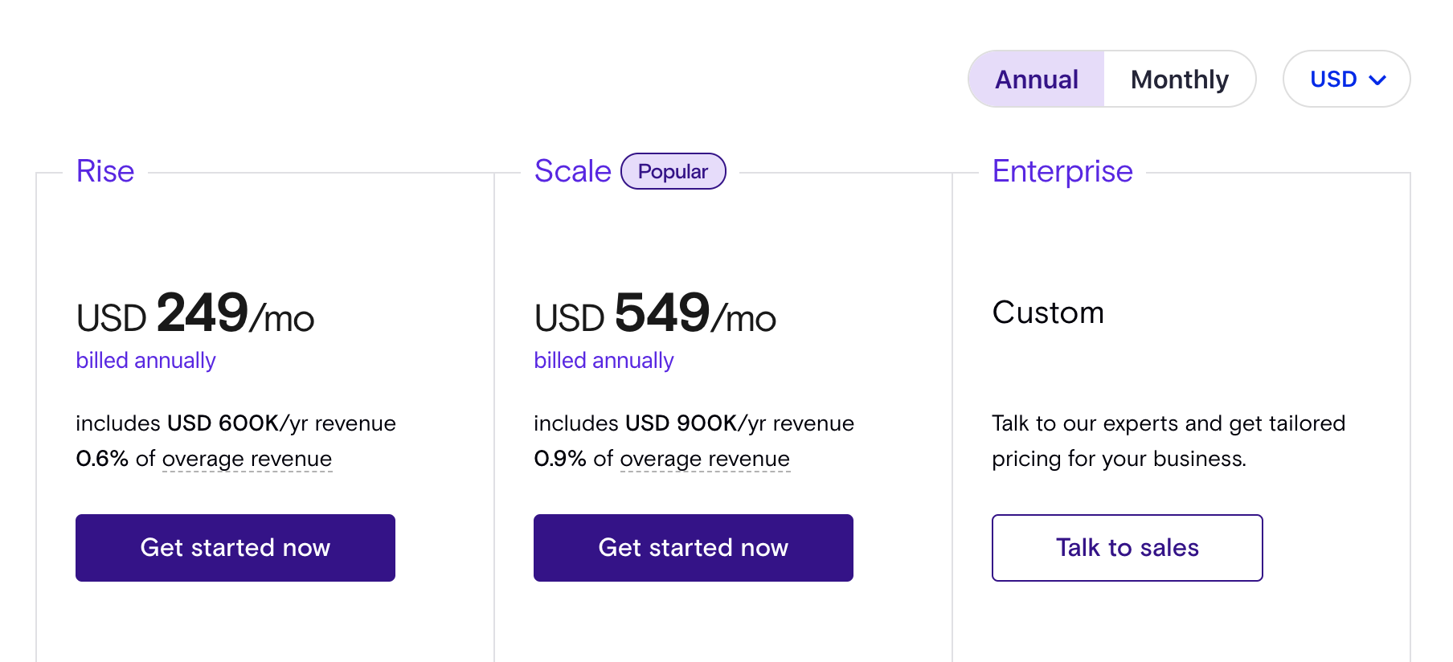Click the chevron next to USD
Image resolution: width=1453 pixels, height=662 pixels.
pos(1377,80)
